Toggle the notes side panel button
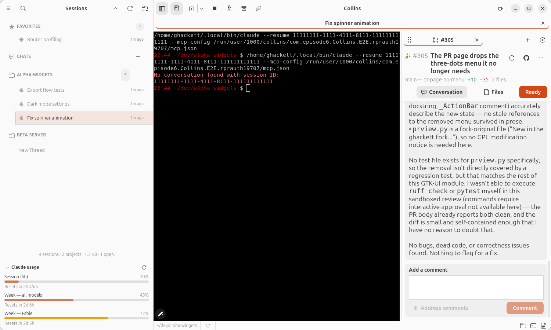The width and height of the screenshot is (551, 330). point(177,8)
